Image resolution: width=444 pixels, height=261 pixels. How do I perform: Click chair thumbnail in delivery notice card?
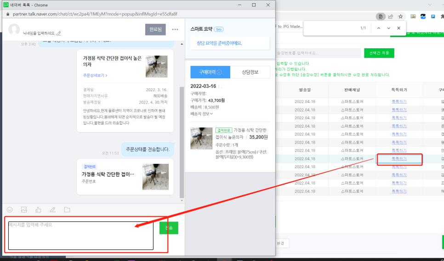tap(157, 66)
